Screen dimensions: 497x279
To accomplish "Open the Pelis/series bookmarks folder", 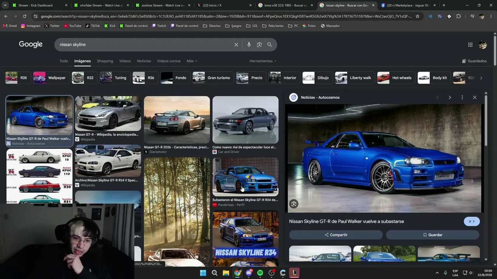I will (273, 26).
